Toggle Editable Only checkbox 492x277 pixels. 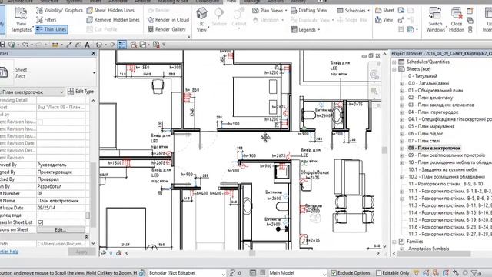tap(379, 273)
